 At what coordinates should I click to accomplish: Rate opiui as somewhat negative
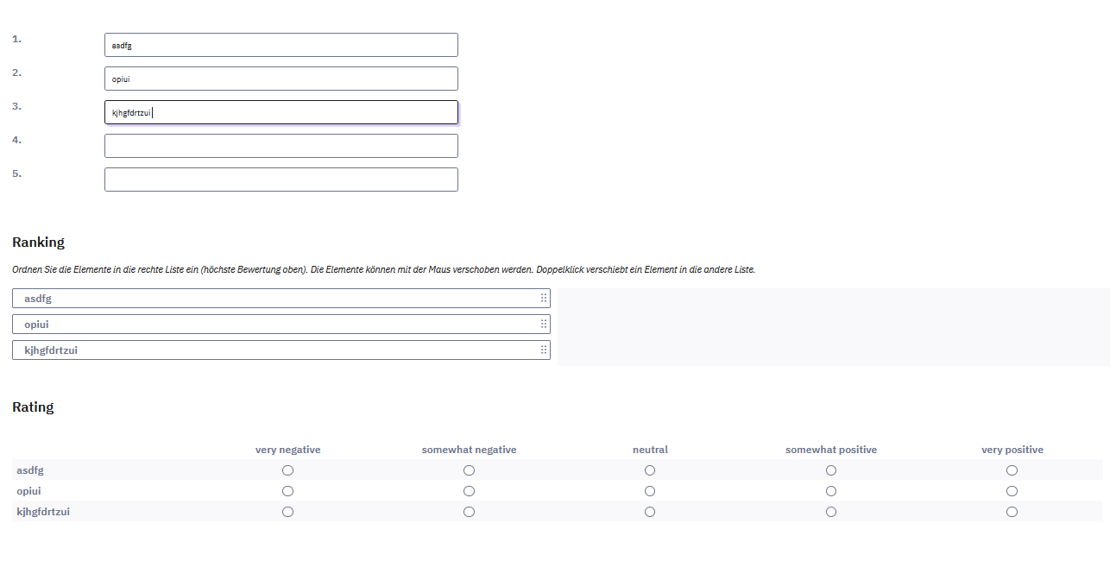tap(469, 491)
